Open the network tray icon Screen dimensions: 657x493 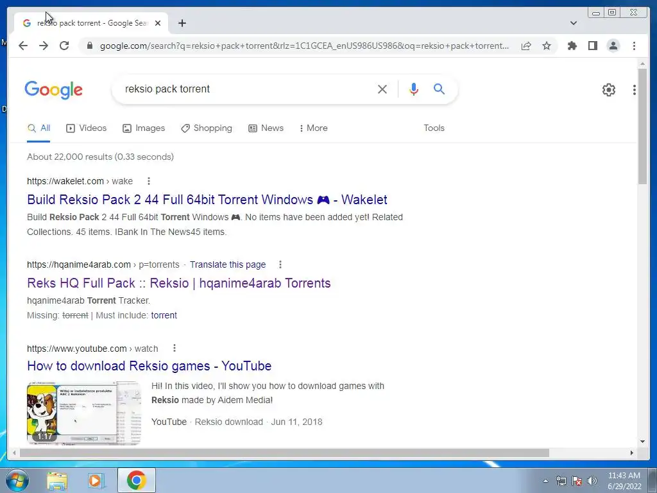[561, 481]
